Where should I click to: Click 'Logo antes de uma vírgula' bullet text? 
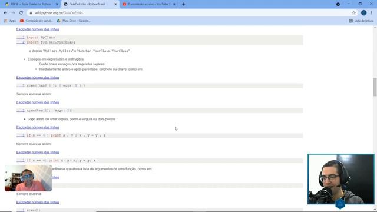tap(72, 119)
